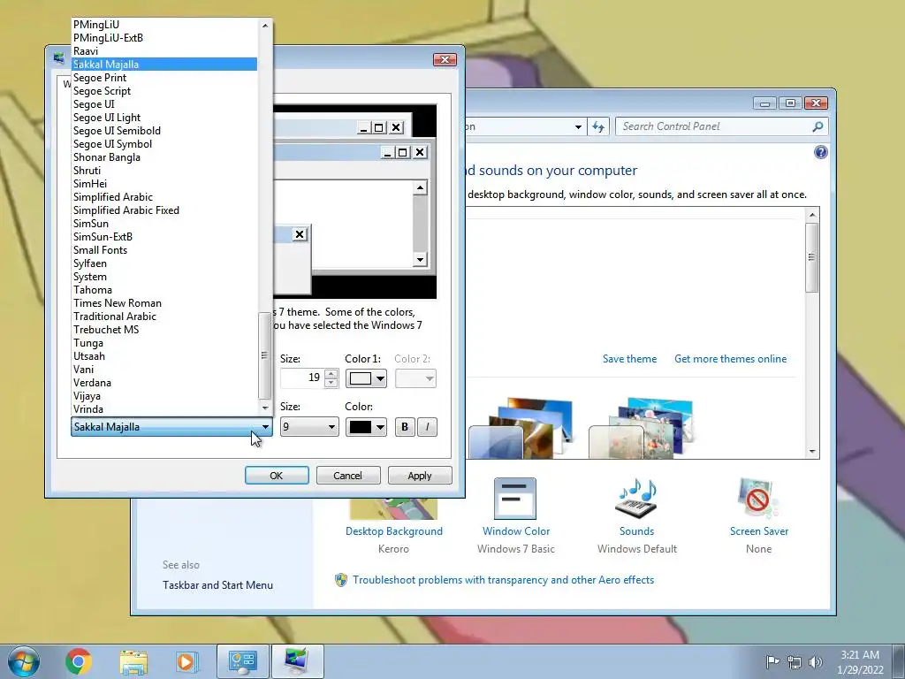Click the item Size 19 field
This screenshot has width=905, height=679.
[302, 378]
